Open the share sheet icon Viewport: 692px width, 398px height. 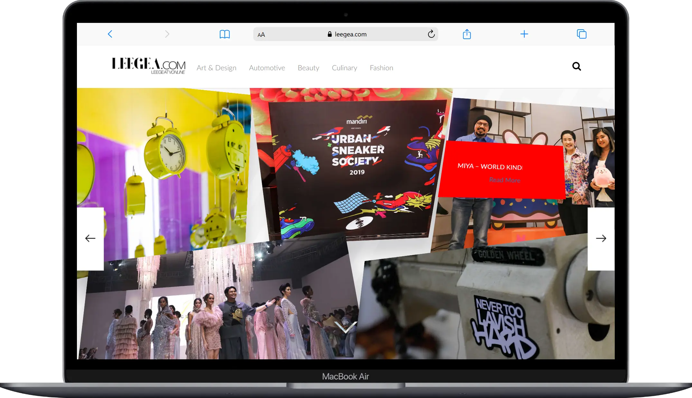tap(467, 34)
